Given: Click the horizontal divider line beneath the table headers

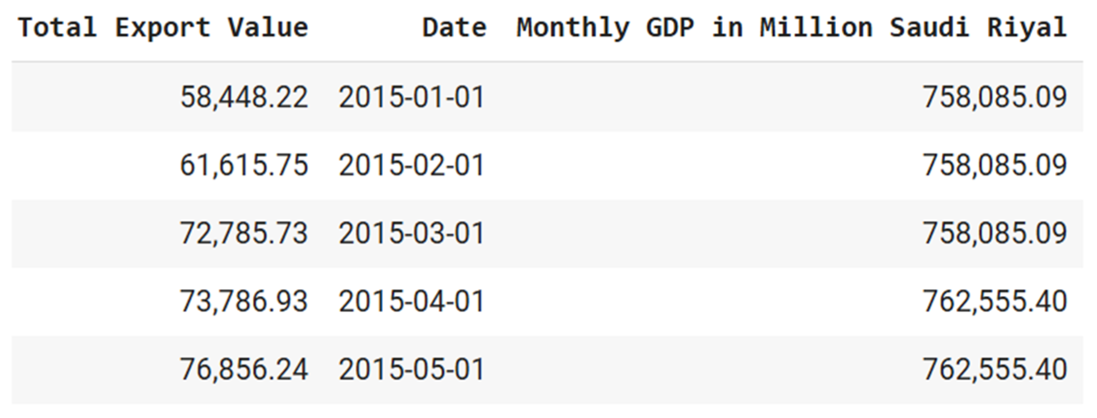Looking at the screenshot, I should point(548,62).
